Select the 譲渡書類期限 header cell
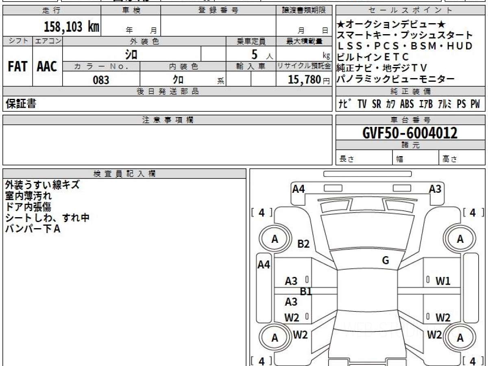488x366 pixels. click(x=304, y=11)
